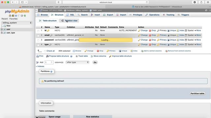Viewport: 211px width, 118px height.
Task: Go forward with Safari forward arrow
Action: click(16, 2)
